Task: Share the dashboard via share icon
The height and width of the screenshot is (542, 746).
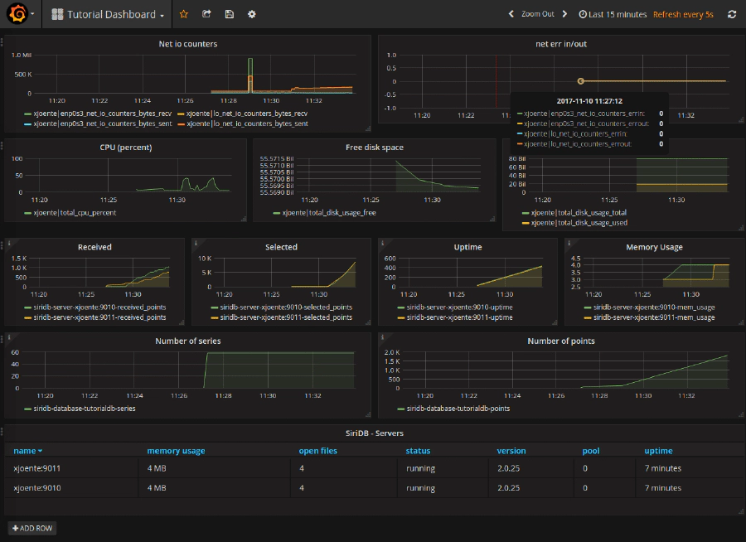Action: click(x=206, y=14)
